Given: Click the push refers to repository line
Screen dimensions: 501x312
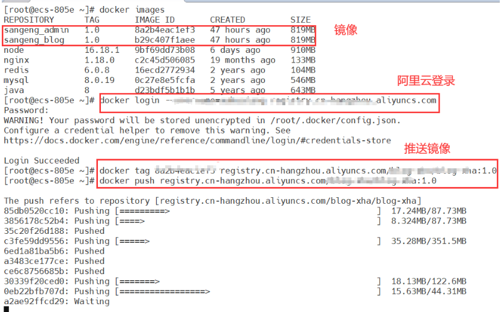Looking at the screenshot, I should point(213,201).
